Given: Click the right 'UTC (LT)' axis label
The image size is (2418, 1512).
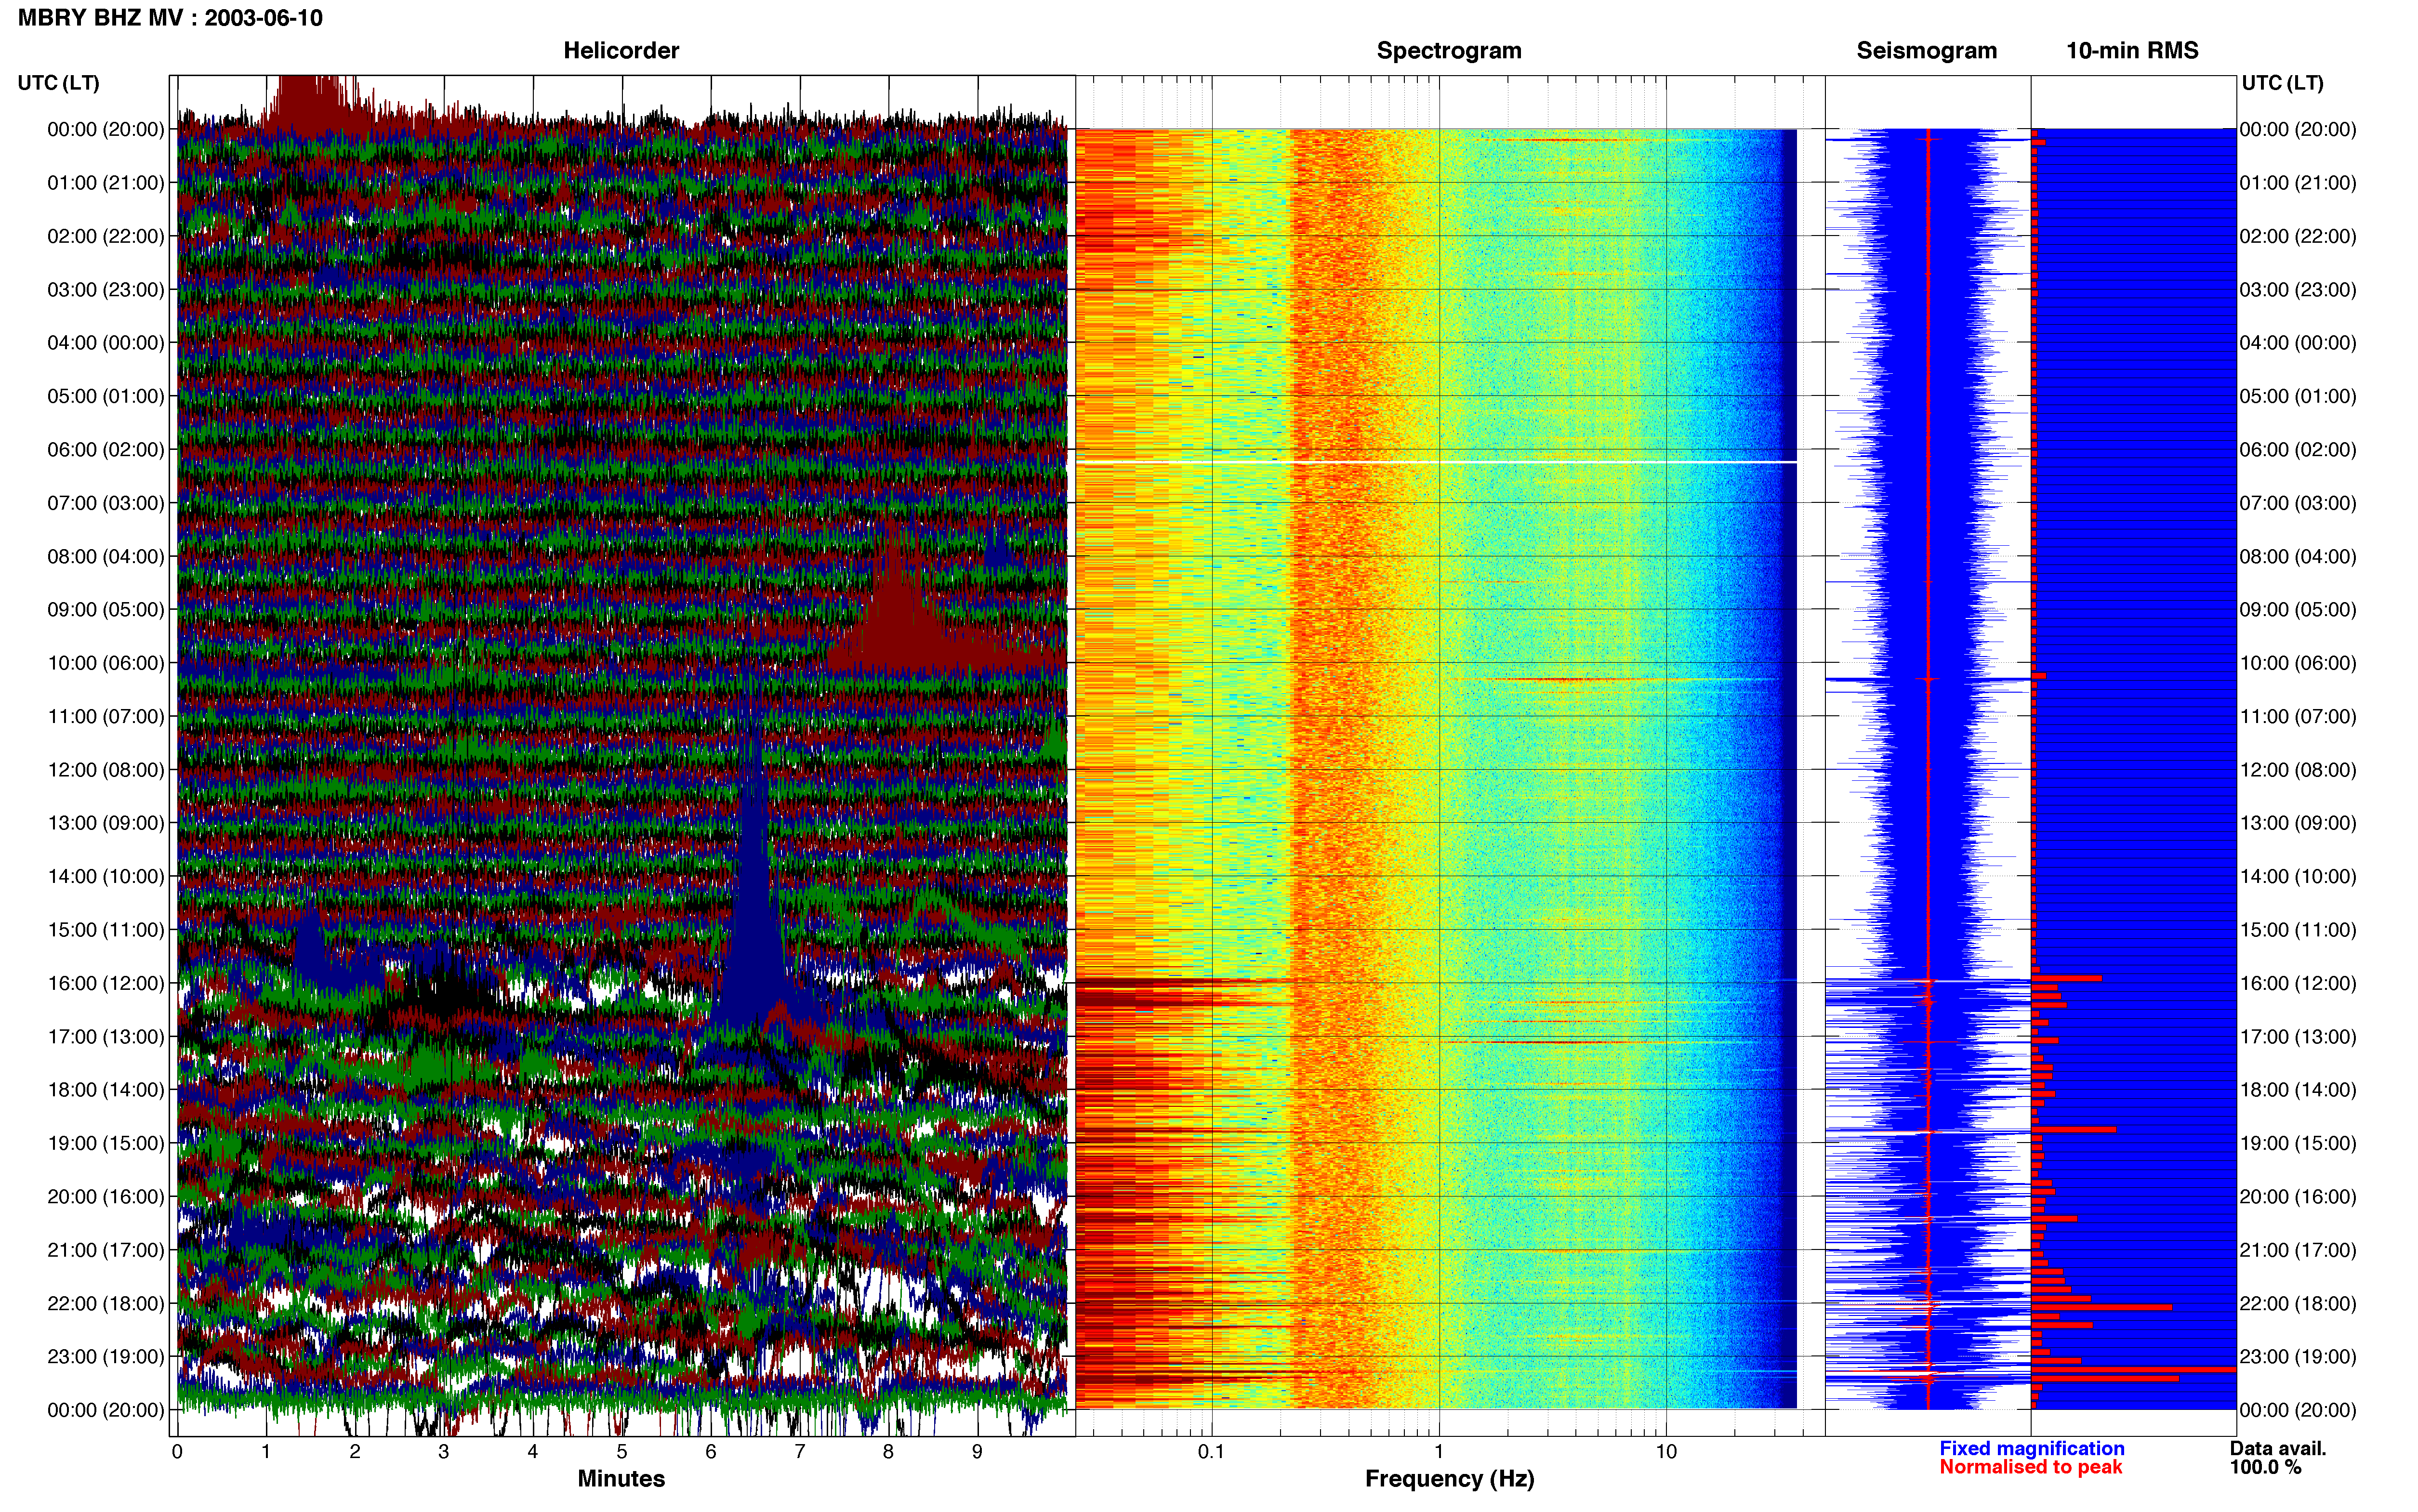Looking at the screenshot, I should coord(2282,83).
